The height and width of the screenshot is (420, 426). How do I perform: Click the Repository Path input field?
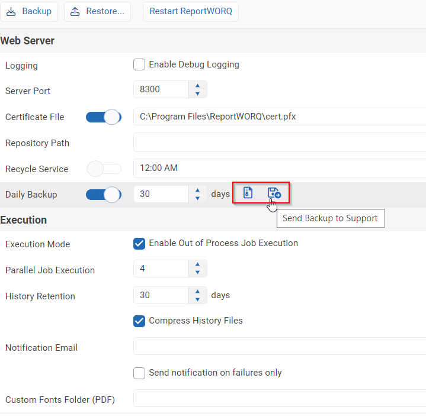pyautogui.click(x=280, y=143)
